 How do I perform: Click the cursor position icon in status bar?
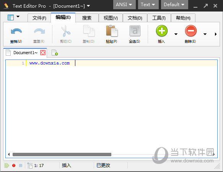[30, 165]
